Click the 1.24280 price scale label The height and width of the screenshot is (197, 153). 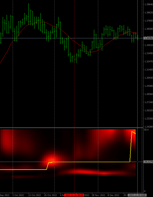pyautogui.click(x=149, y=127)
